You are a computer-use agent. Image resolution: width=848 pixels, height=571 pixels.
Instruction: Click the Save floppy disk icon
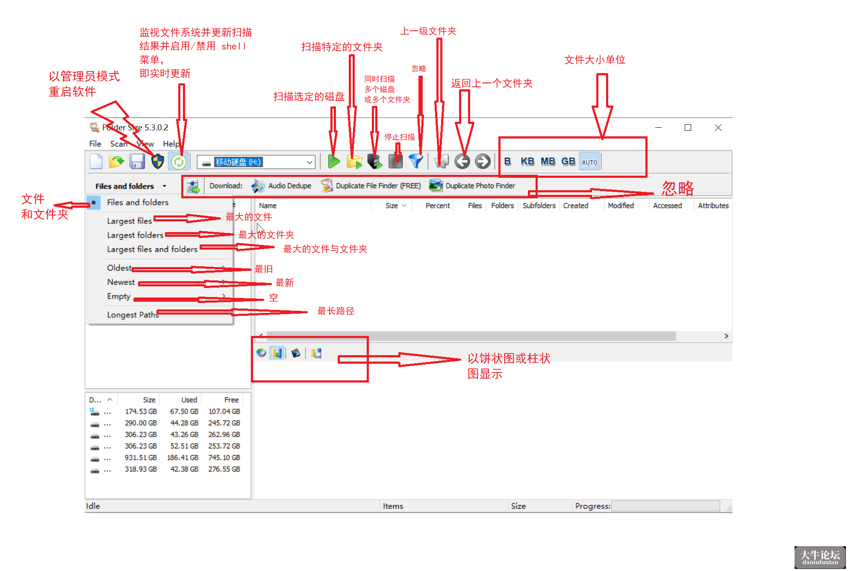[x=137, y=162]
